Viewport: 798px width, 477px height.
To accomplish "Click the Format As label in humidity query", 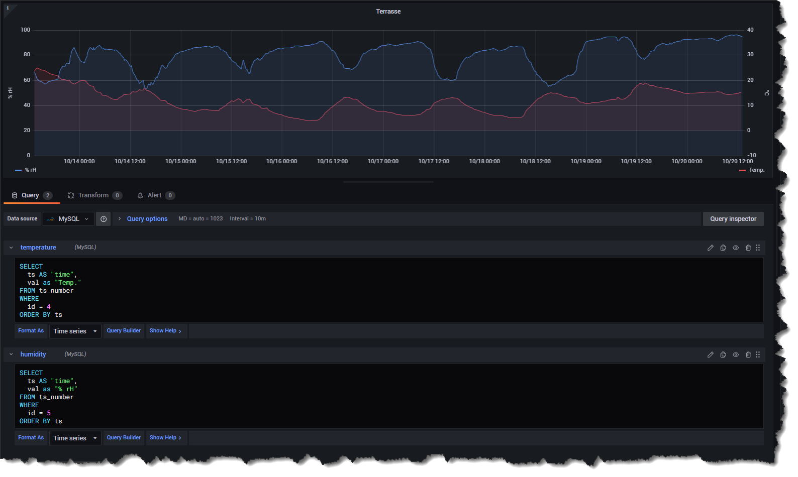I will [31, 438].
